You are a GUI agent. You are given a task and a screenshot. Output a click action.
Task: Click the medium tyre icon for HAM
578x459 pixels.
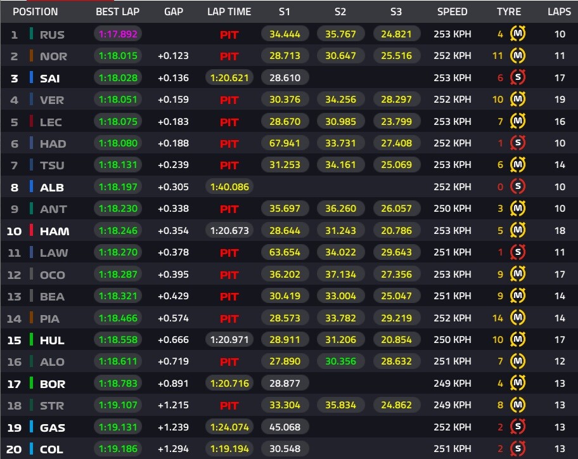click(518, 230)
